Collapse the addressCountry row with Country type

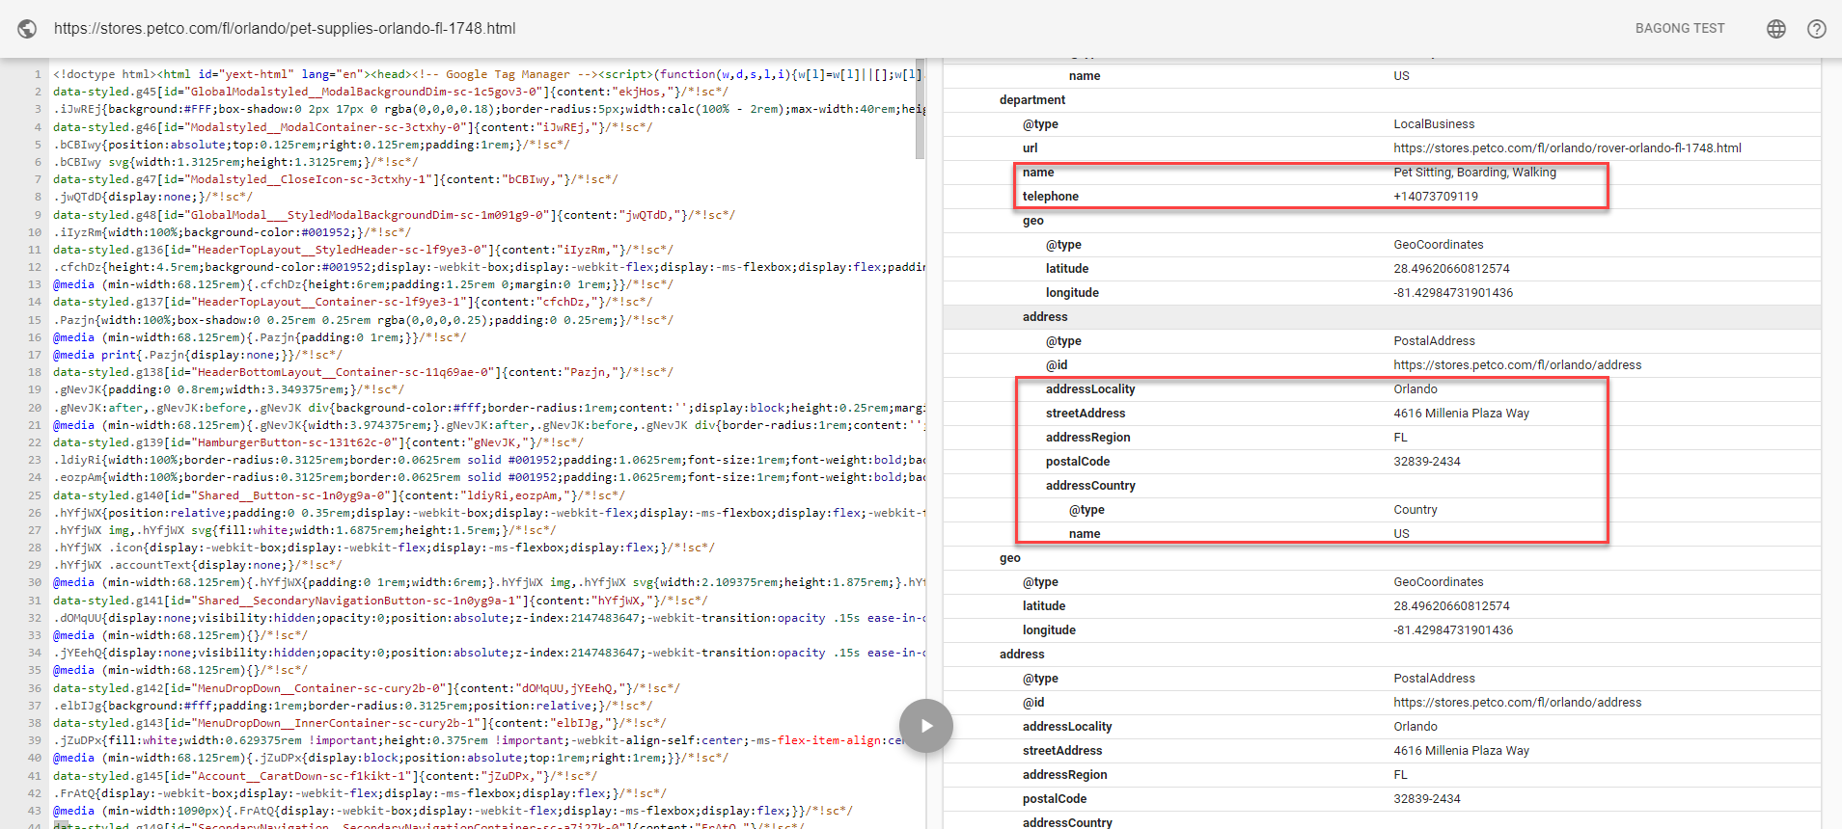tap(1382, 486)
